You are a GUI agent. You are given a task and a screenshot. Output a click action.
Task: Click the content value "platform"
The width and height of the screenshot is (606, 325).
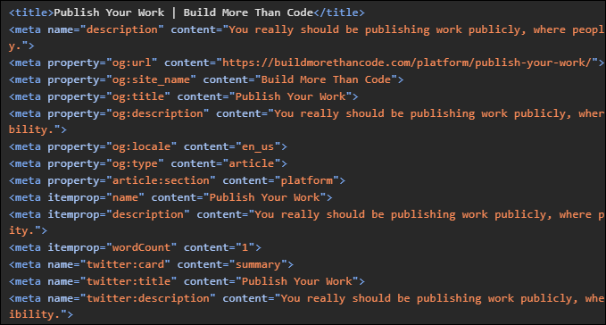(x=306, y=180)
